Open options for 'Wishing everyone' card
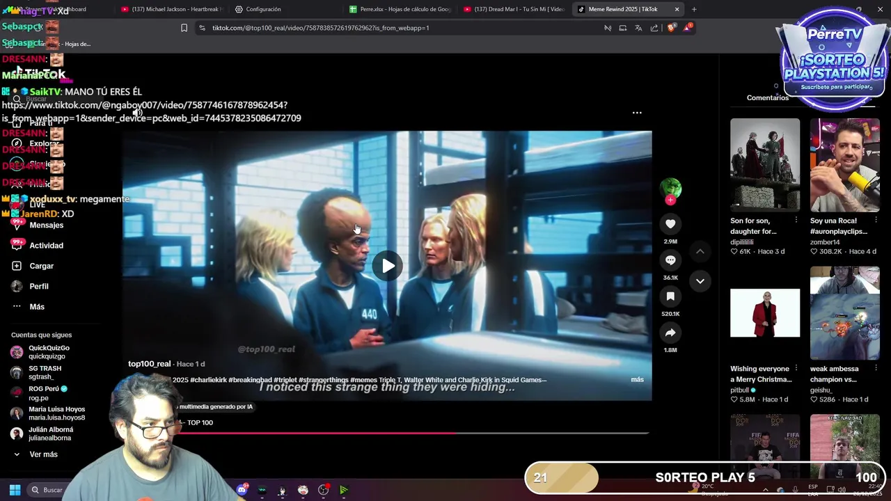 coord(796,369)
